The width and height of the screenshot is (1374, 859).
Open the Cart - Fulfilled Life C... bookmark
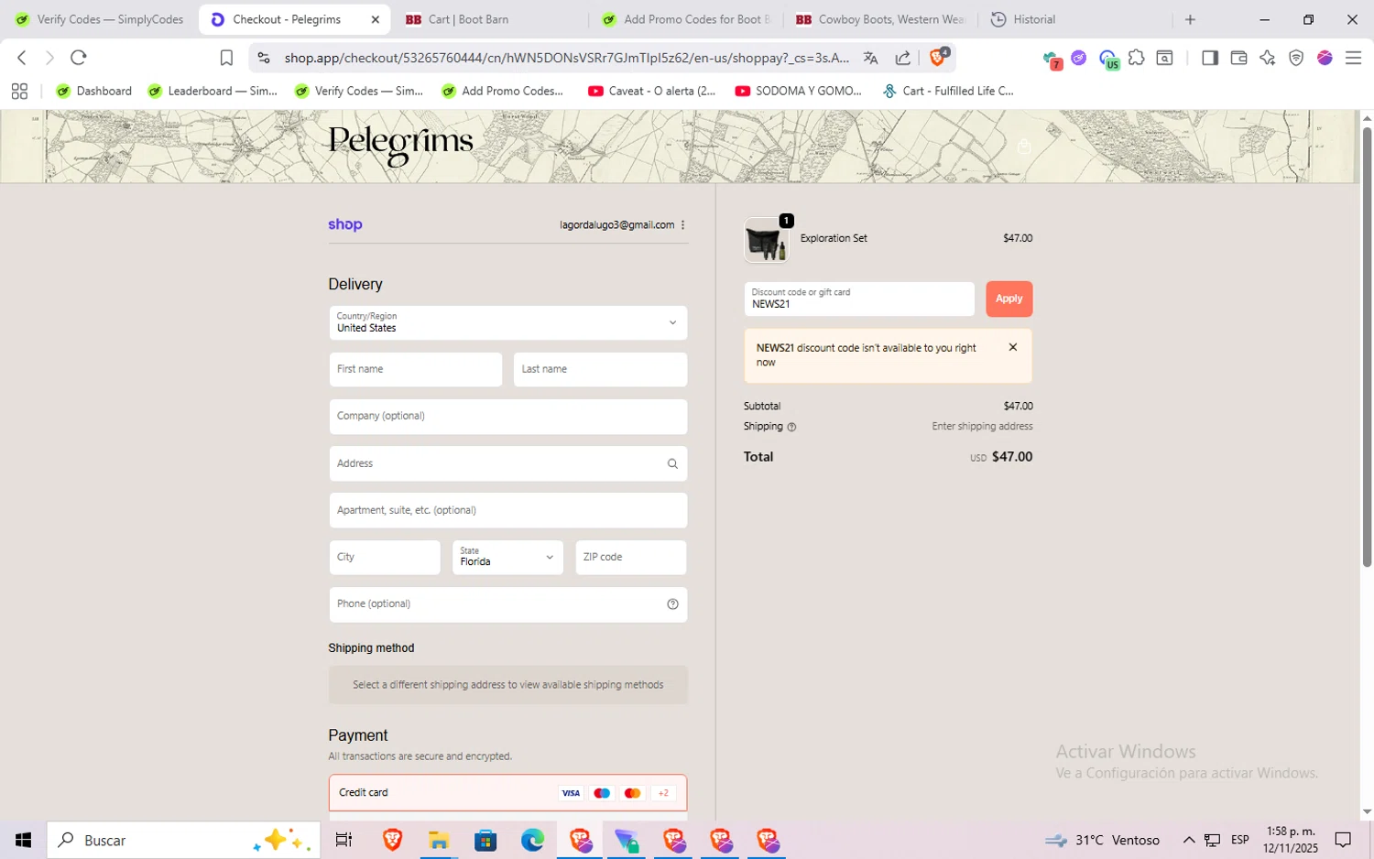click(x=948, y=91)
